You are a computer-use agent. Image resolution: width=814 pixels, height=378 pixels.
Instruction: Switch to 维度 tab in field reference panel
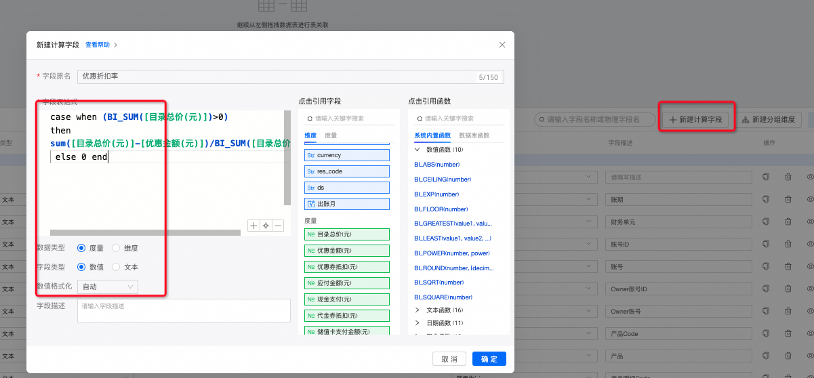pos(310,135)
